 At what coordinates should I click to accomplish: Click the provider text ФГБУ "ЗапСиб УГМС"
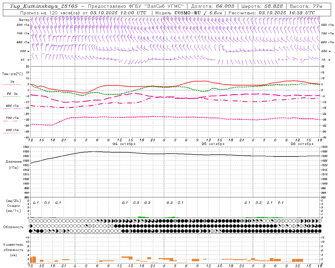[x=157, y=6]
